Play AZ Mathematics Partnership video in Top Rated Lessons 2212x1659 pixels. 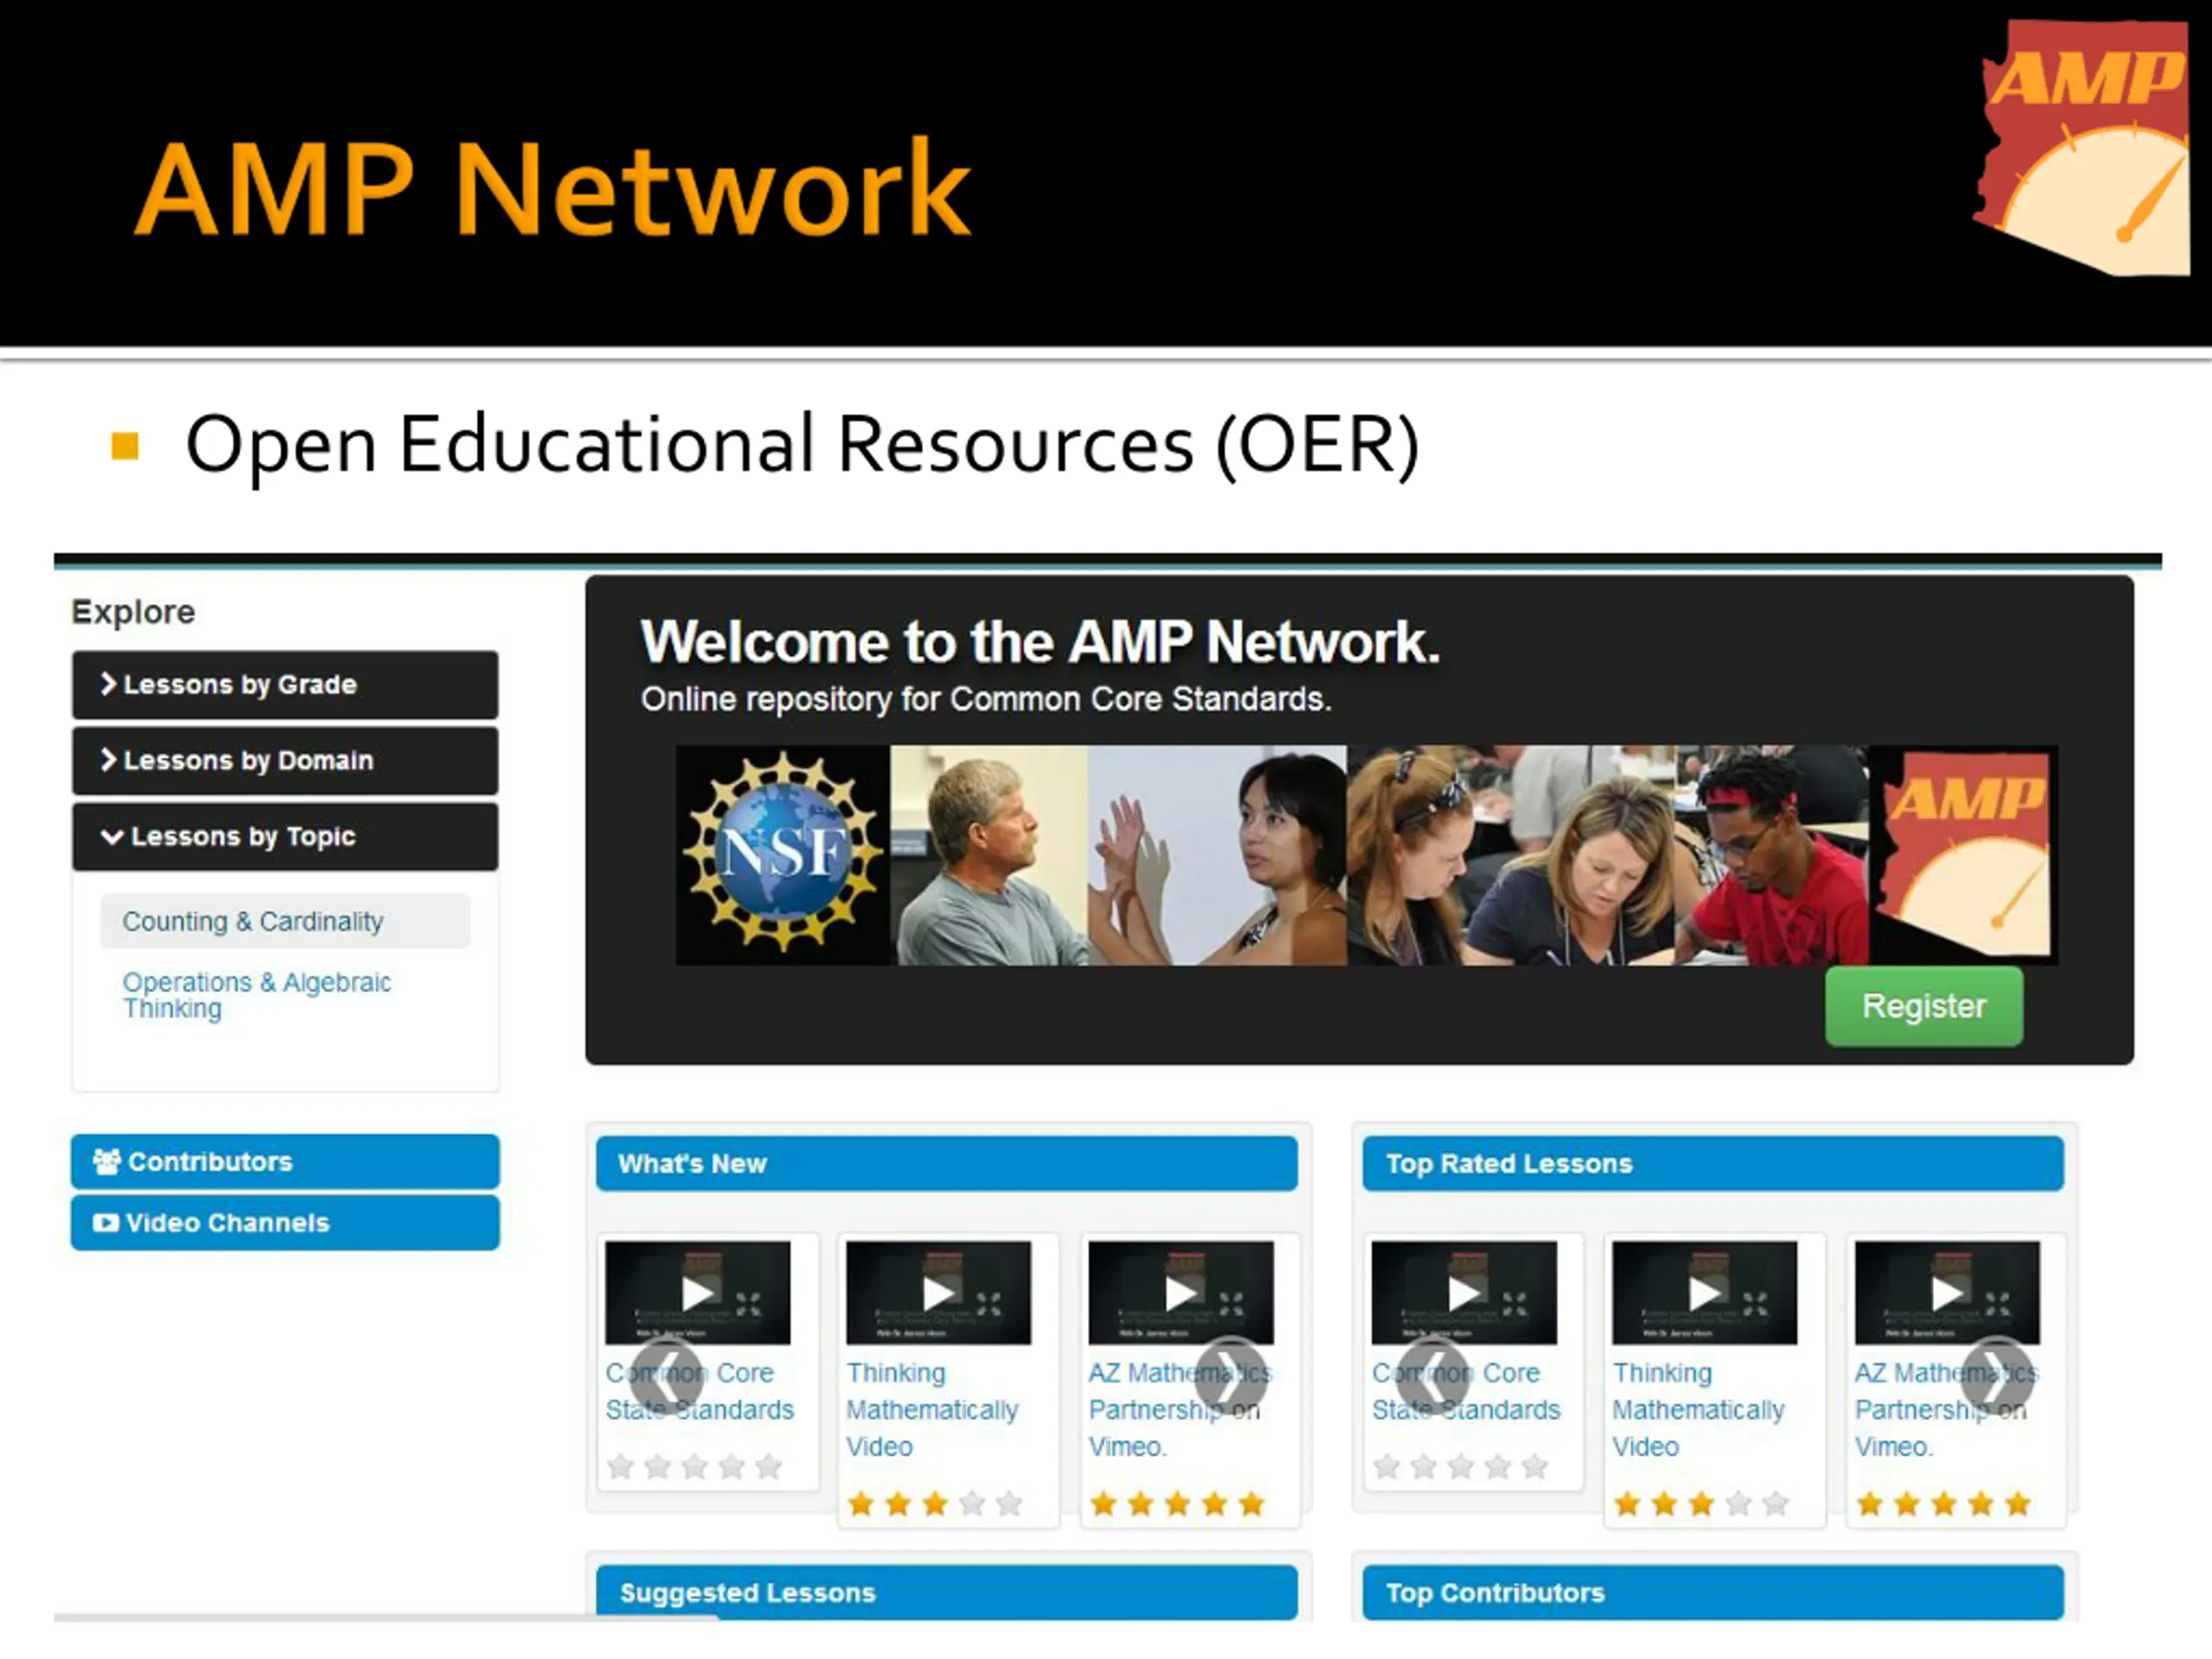pos(1947,1293)
